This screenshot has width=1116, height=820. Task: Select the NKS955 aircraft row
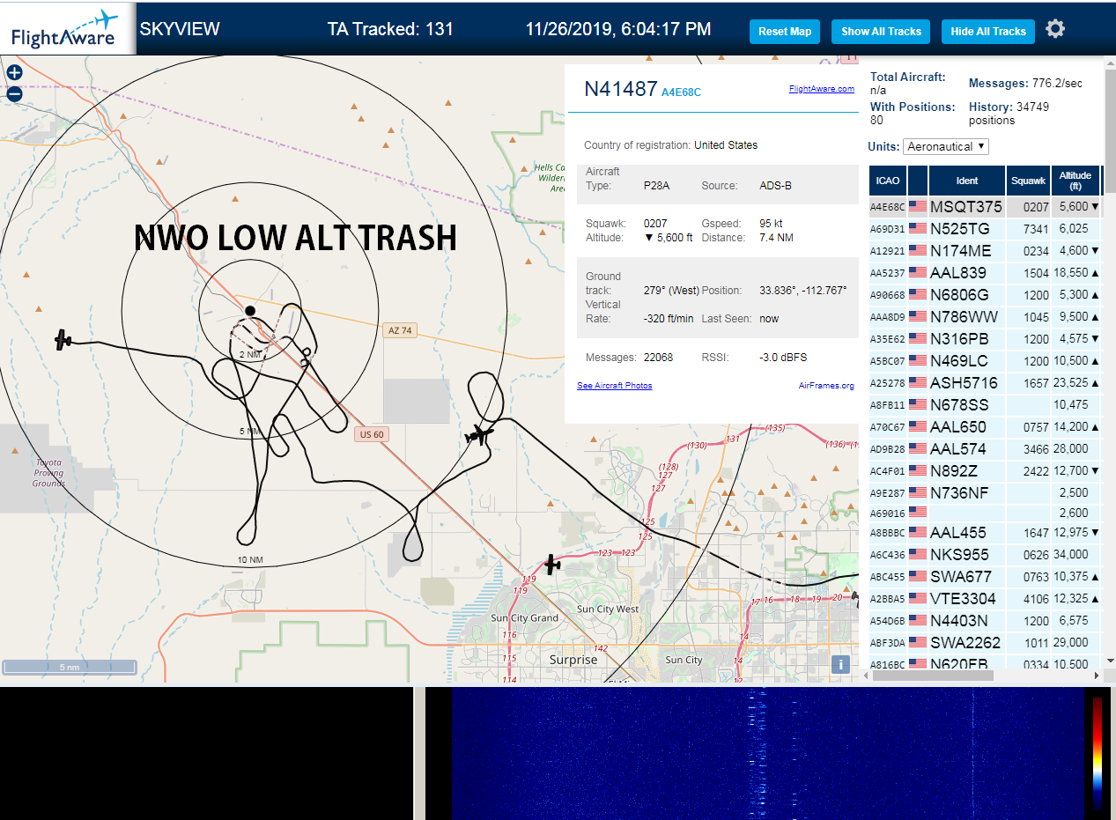[985, 555]
